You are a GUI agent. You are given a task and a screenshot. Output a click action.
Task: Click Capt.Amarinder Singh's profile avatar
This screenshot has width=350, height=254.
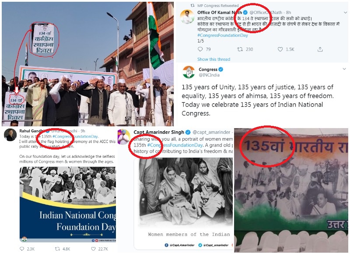tap(124, 137)
